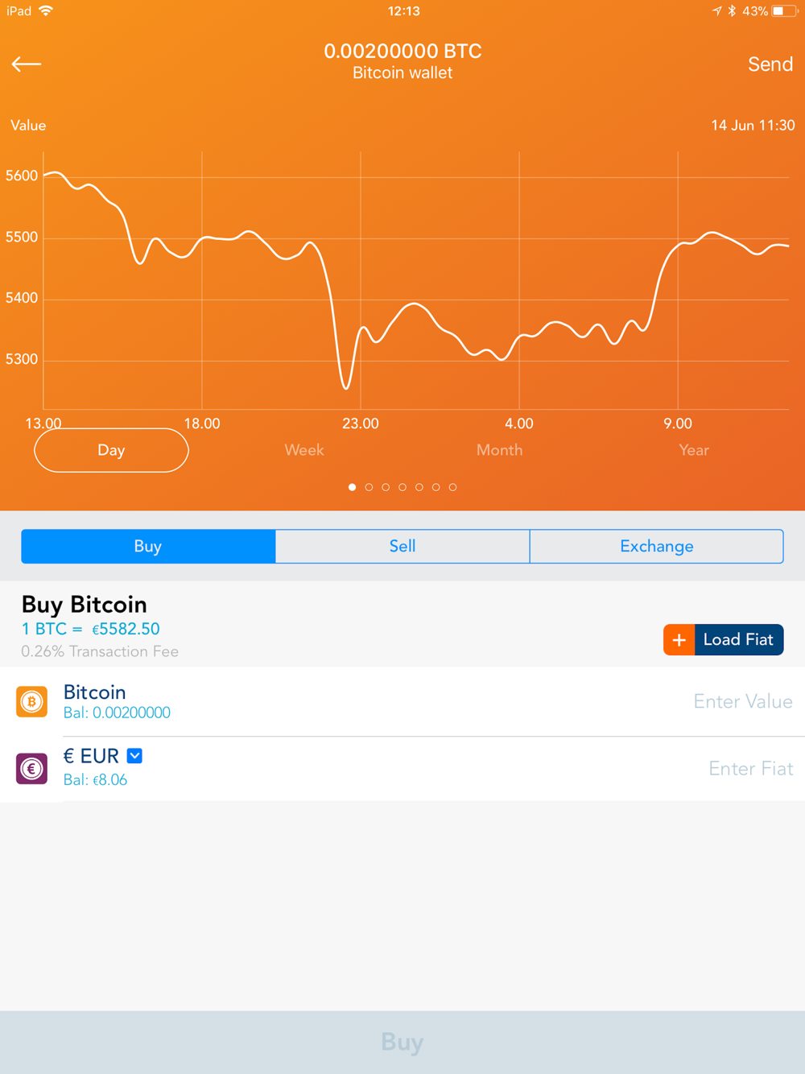Tap the back arrow icon
This screenshot has width=805, height=1074.
[27, 64]
